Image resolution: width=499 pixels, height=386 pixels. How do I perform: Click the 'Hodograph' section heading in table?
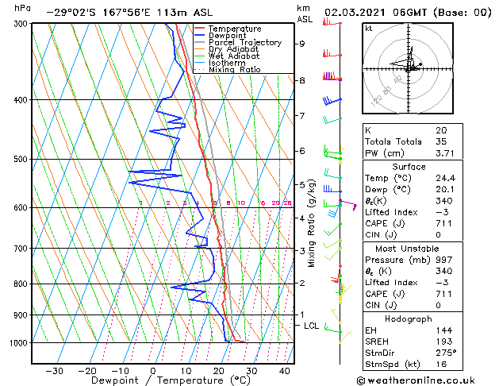tap(409, 319)
